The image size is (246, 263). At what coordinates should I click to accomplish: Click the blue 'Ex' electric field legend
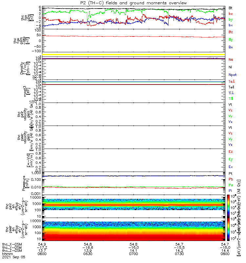[x=231, y=167]
